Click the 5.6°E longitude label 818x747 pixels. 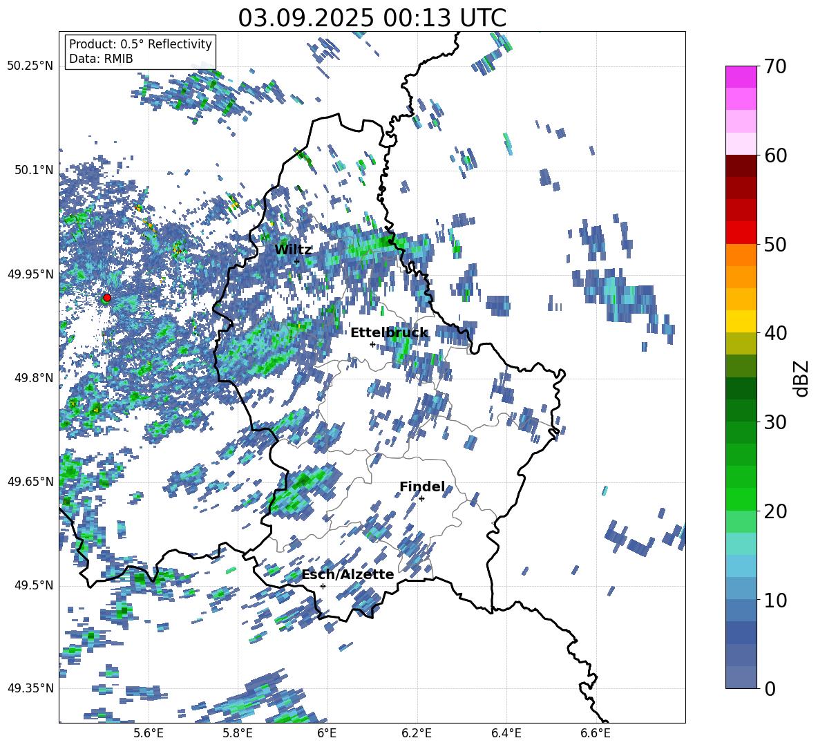coord(148,733)
